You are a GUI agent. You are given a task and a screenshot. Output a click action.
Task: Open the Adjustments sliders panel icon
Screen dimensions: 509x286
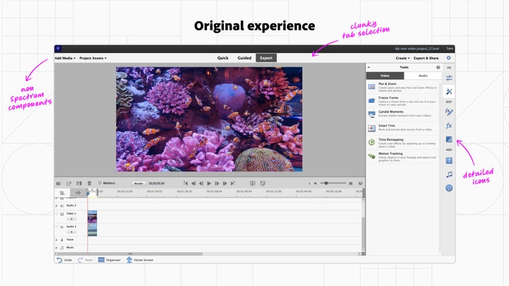pos(449,78)
